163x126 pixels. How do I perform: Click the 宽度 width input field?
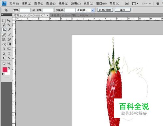25,10
